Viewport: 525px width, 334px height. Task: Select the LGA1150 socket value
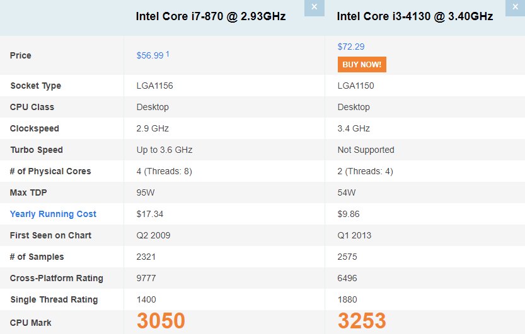pyautogui.click(x=355, y=86)
